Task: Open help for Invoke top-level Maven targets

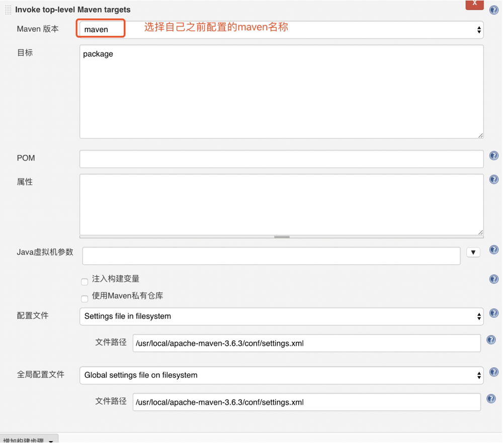Action: click(x=494, y=10)
